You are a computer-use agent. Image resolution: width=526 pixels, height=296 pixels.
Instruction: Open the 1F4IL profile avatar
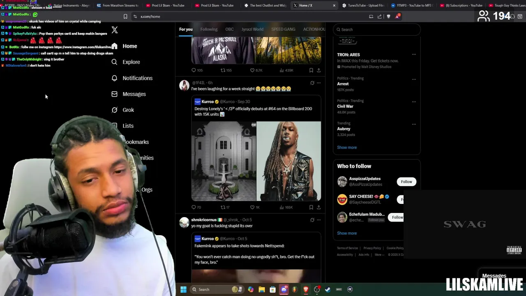point(184,85)
